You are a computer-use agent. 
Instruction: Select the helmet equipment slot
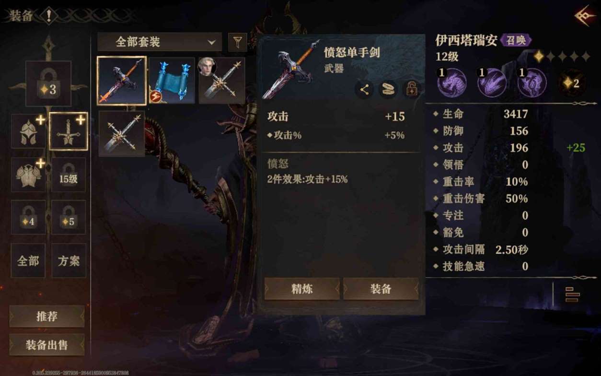click(29, 131)
